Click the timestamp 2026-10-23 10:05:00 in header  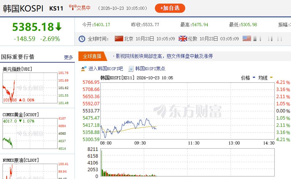coord(123,8)
